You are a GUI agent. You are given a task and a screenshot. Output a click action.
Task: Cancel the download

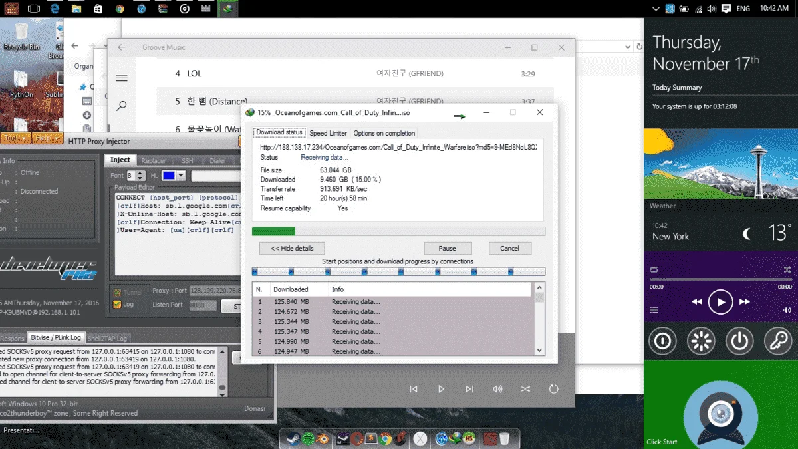[509, 248]
